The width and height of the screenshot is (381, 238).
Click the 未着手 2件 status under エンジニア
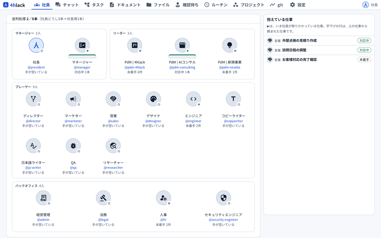(193, 126)
